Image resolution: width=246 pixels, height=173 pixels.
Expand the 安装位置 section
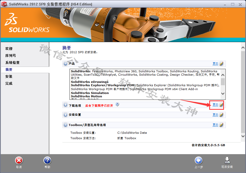[x=66, y=115]
